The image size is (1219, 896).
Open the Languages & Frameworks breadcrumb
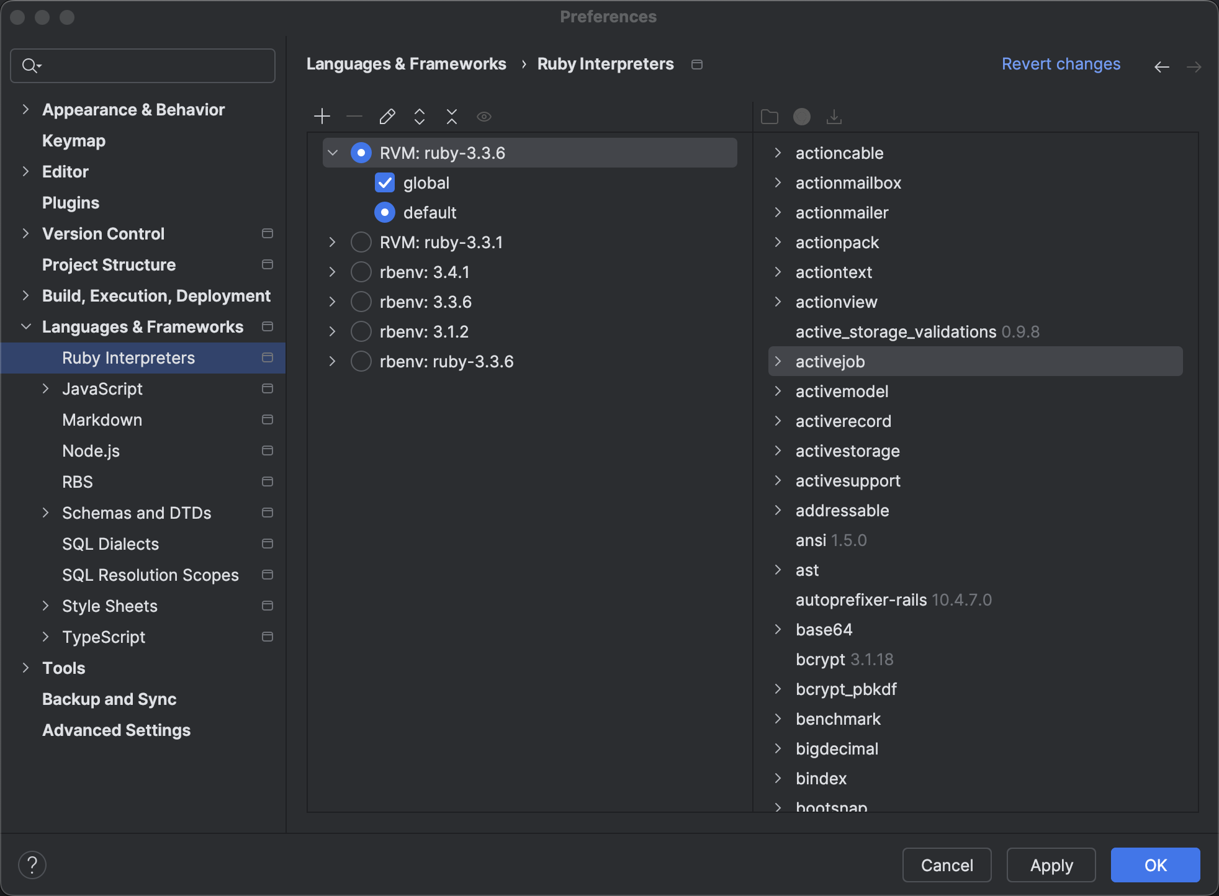407,63
